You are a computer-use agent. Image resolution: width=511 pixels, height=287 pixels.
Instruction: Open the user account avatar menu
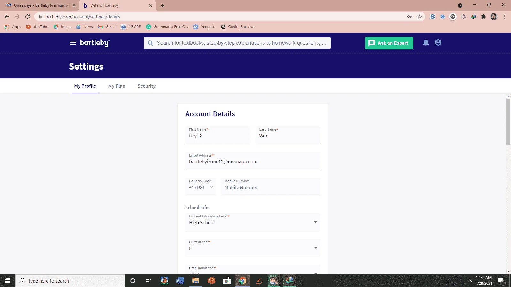tap(438, 42)
